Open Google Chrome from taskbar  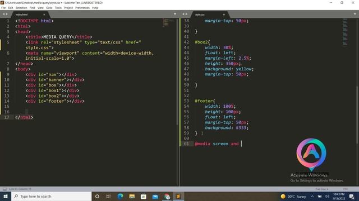[167, 196]
